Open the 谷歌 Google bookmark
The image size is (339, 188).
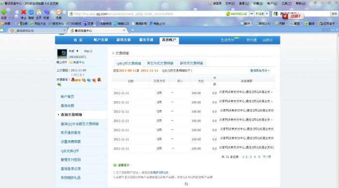click(23, 23)
